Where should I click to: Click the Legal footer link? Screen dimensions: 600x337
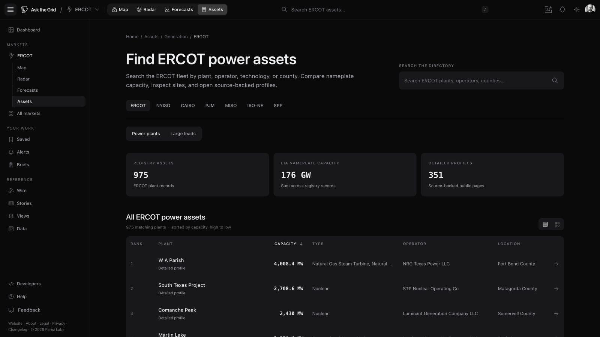(x=44, y=324)
